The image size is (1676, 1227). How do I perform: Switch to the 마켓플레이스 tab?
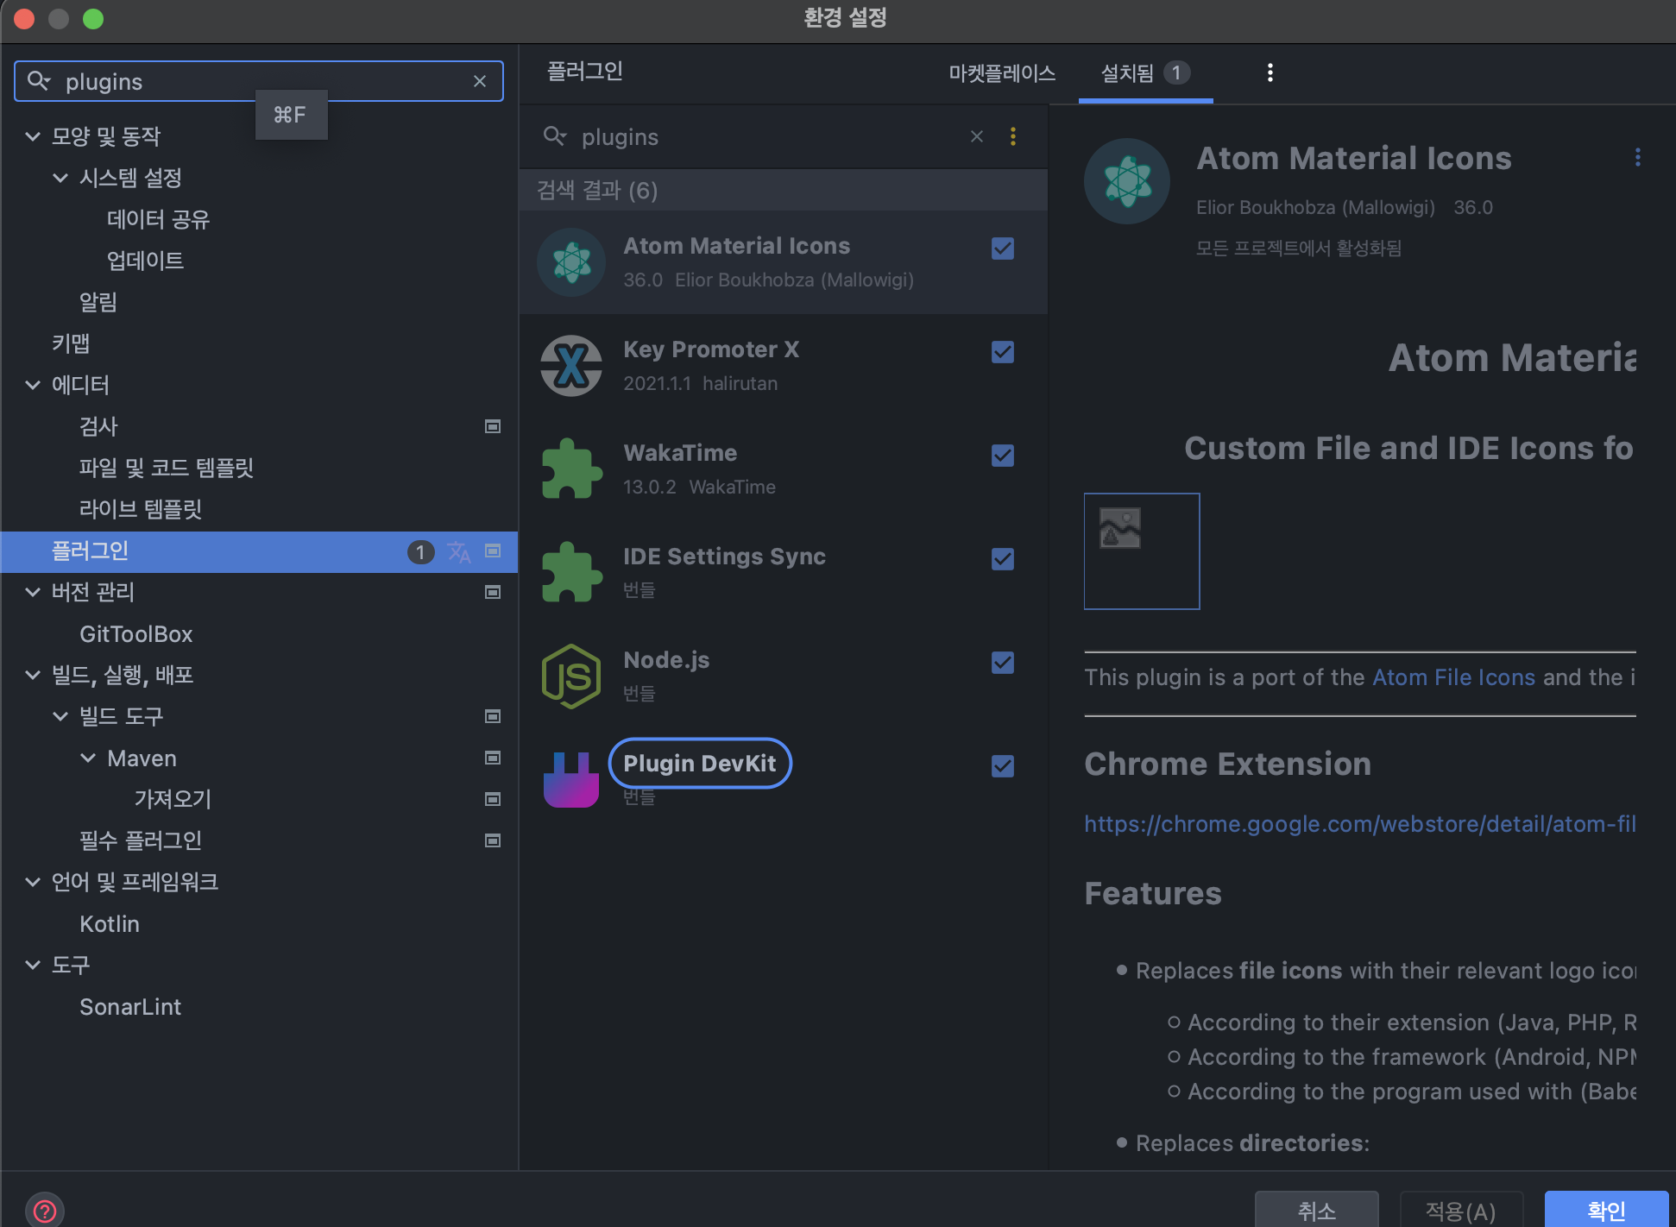tap(1001, 73)
